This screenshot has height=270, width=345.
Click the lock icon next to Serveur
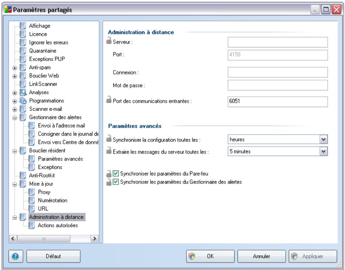point(109,41)
